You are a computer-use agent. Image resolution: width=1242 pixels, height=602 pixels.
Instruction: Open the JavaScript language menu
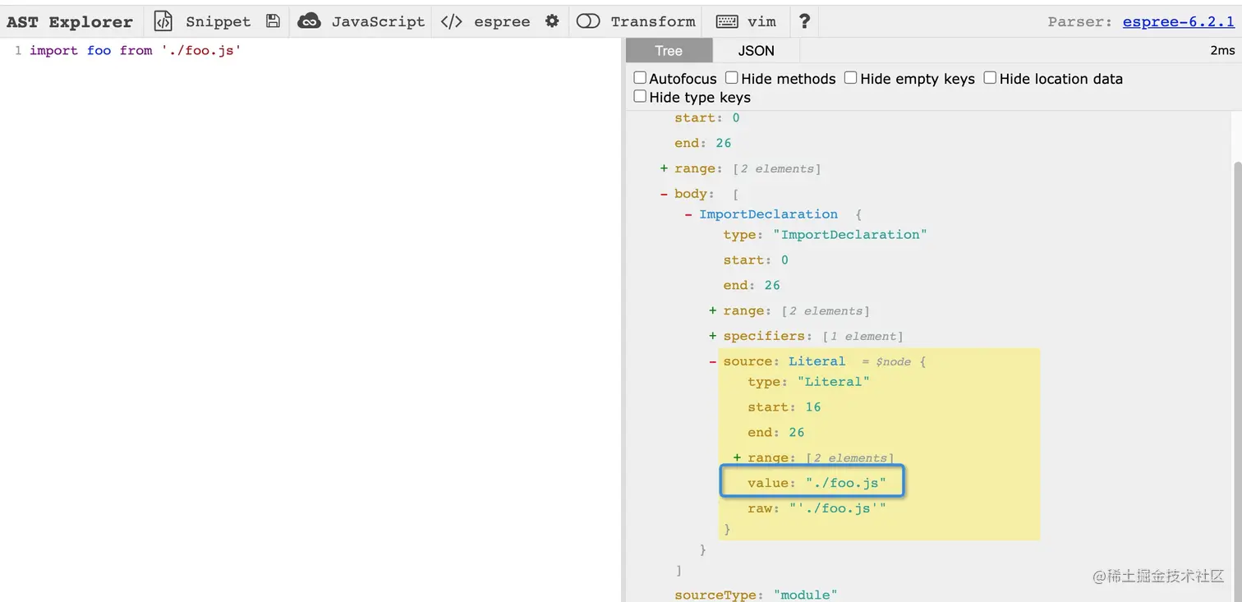click(378, 21)
